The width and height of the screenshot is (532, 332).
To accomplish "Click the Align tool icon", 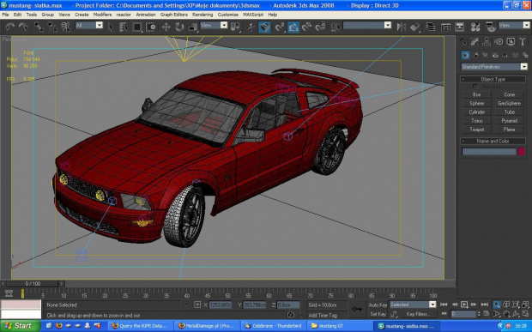I will pos(415,27).
